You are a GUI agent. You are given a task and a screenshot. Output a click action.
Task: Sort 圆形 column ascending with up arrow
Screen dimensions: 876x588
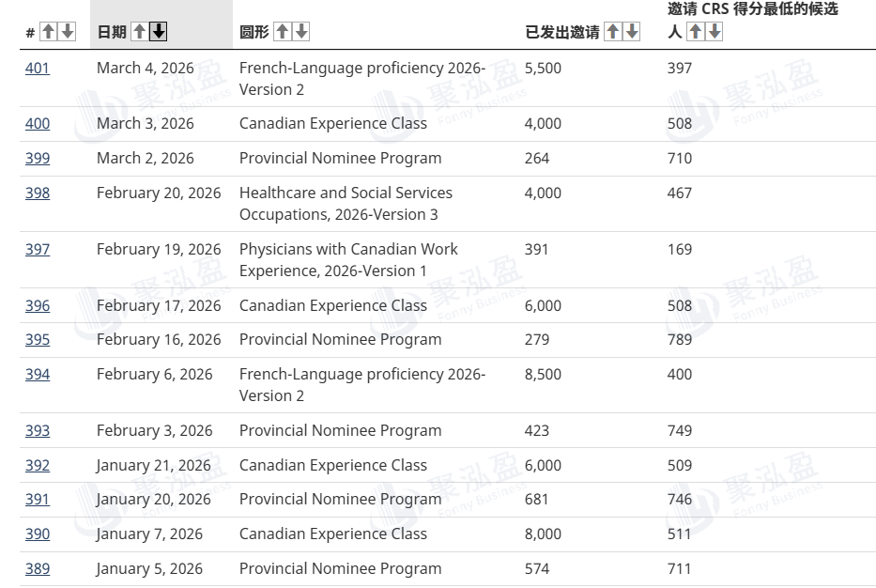(x=282, y=32)
